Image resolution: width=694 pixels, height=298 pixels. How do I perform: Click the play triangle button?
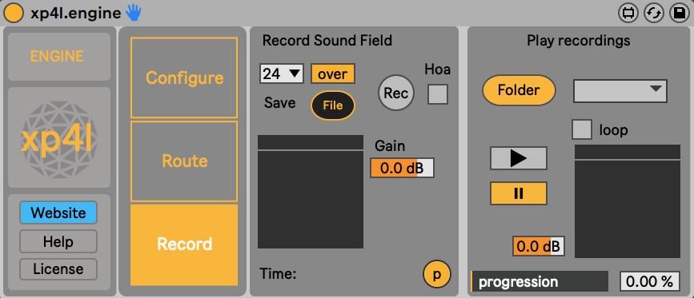tap(518, 158)
